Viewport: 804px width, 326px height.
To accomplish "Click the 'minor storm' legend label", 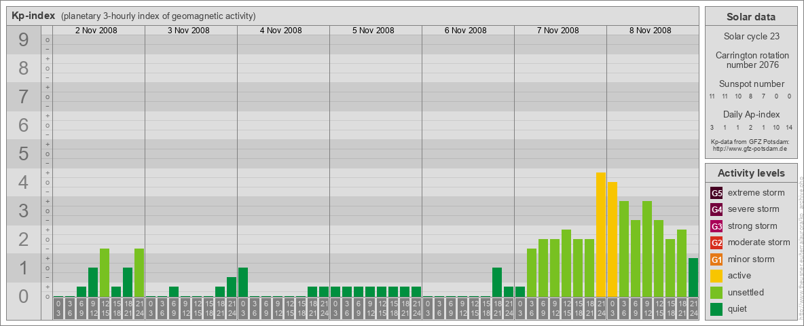I will [750, 259].
